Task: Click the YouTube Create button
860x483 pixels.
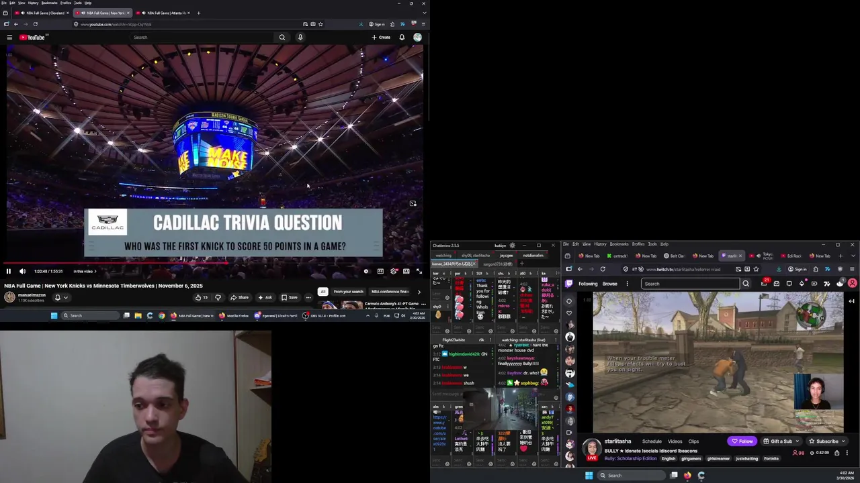Action: (381, 38)
